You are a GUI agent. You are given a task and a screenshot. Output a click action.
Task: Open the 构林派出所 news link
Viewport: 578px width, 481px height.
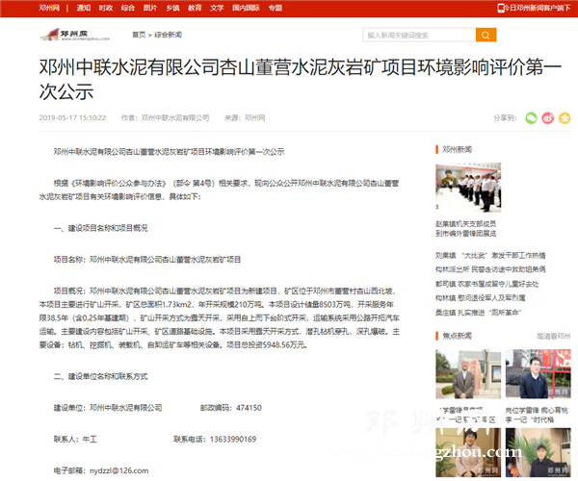[490, 269]
